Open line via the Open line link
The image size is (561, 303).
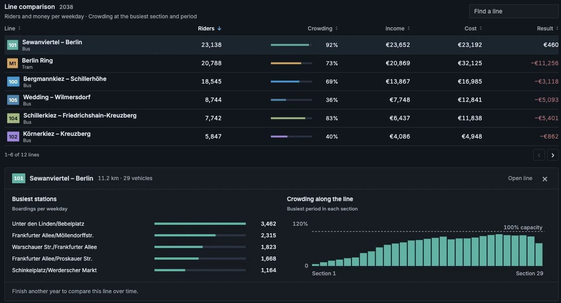point(520,178)
